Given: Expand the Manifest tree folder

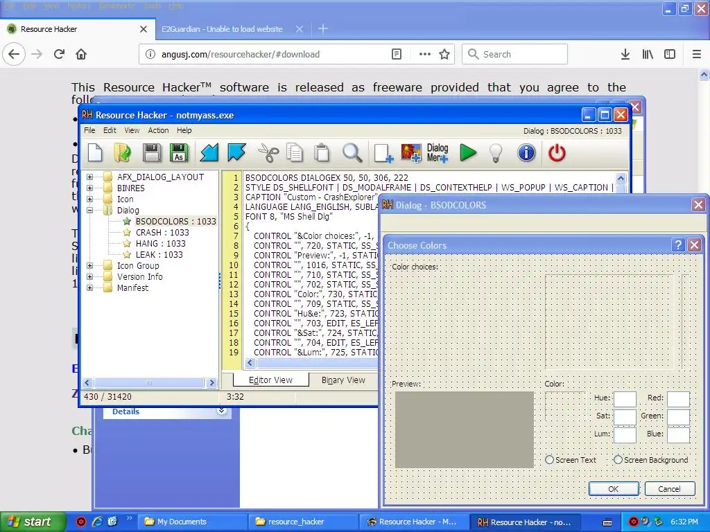Looking at the screenshot, I should tap(89, 287).
